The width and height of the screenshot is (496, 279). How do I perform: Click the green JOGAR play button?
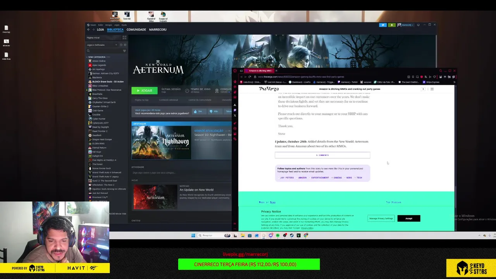(145, 91)
